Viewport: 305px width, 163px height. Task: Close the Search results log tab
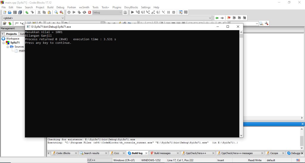click(106, 153)
